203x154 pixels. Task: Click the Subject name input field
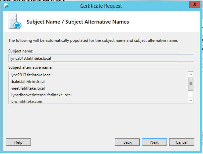(101, 58)
